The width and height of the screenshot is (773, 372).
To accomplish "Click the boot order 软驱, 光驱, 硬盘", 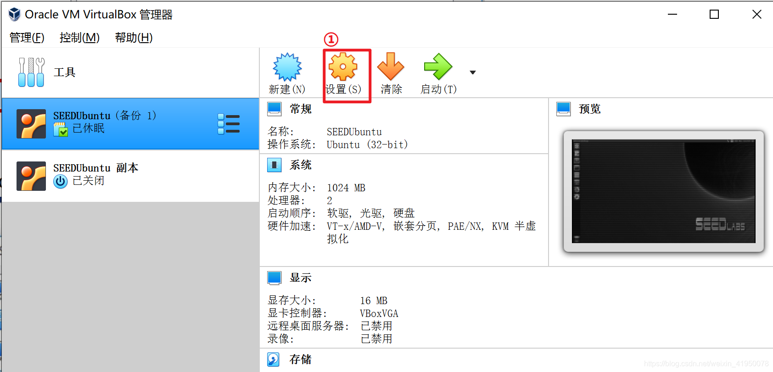I will tap(371, 213).
